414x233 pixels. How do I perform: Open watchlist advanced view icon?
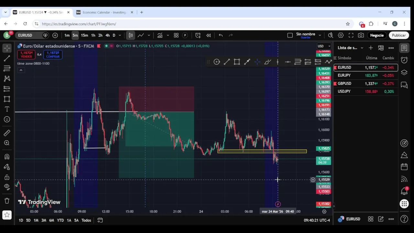point(381,48)
